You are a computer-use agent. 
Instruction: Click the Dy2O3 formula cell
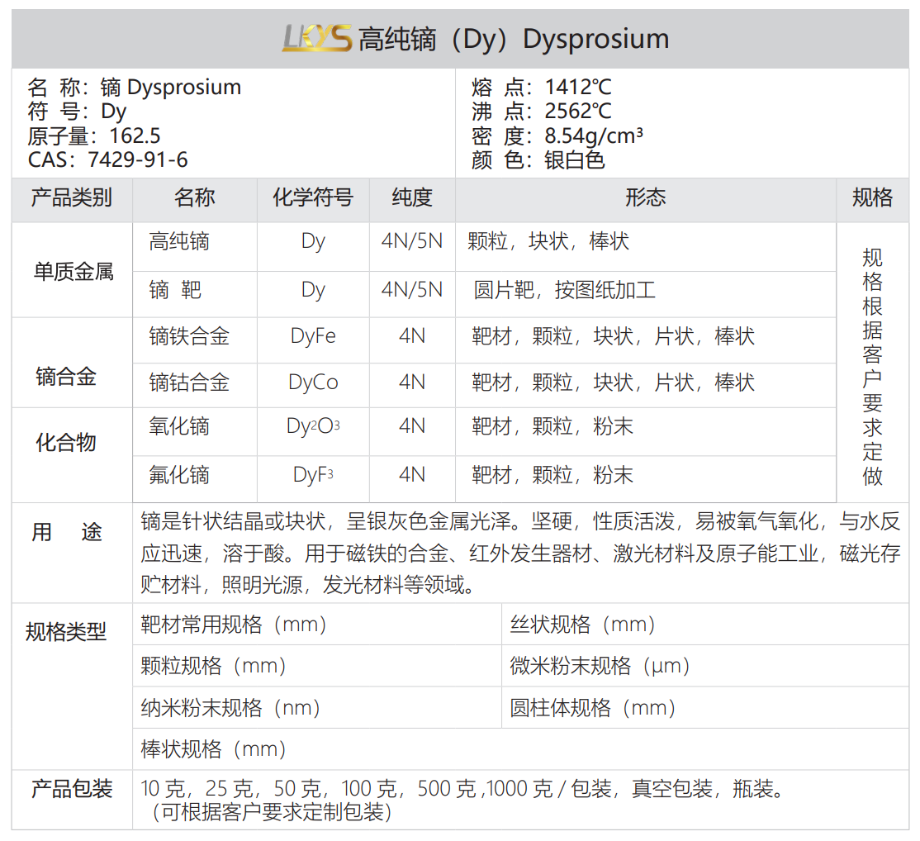coord(313,427)
